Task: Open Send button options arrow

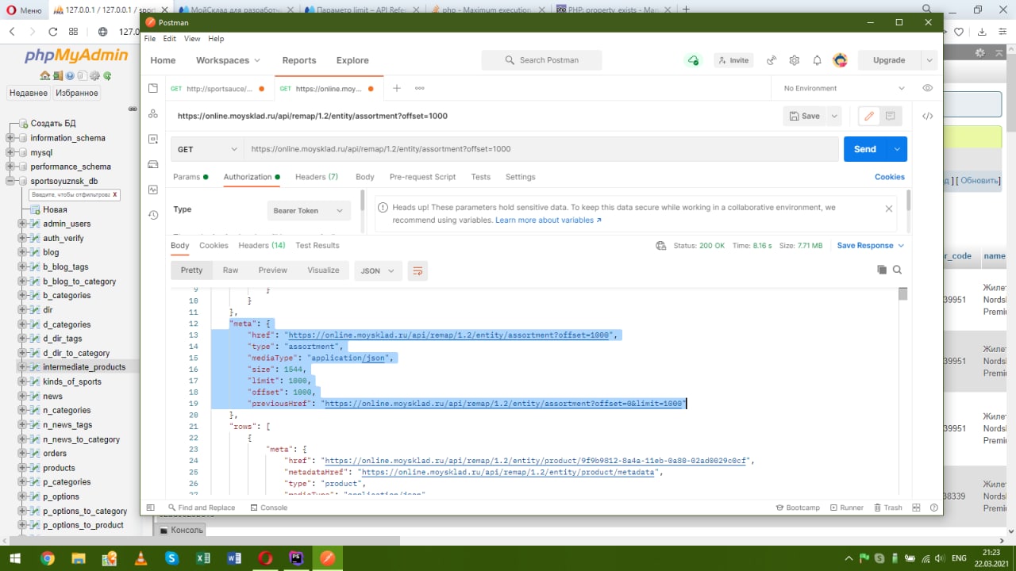Action: click(897, 149)
